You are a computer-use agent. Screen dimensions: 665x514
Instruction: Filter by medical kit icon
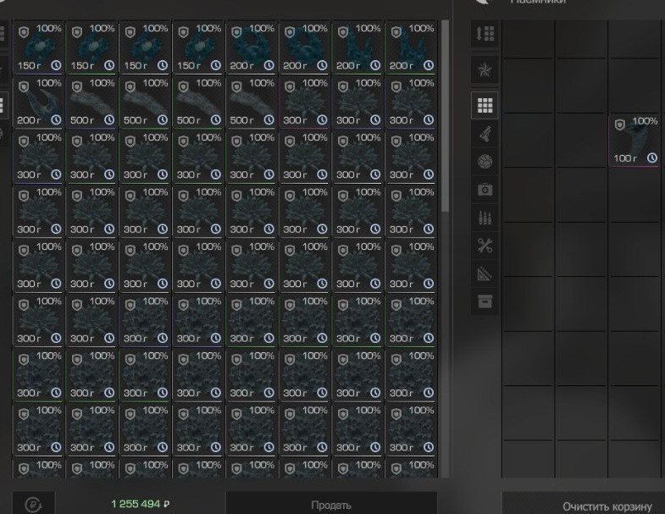(x=485, y=190)
